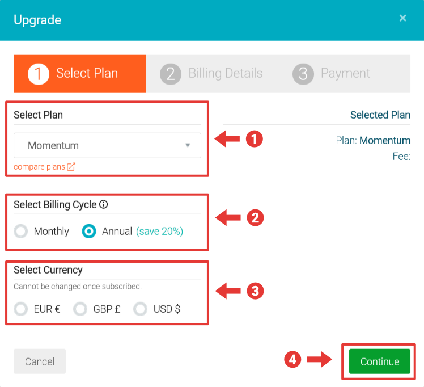Click the step 1 circle icon
Image resolution: width=424 pixels, height=387 pixels.
(39, 74)
